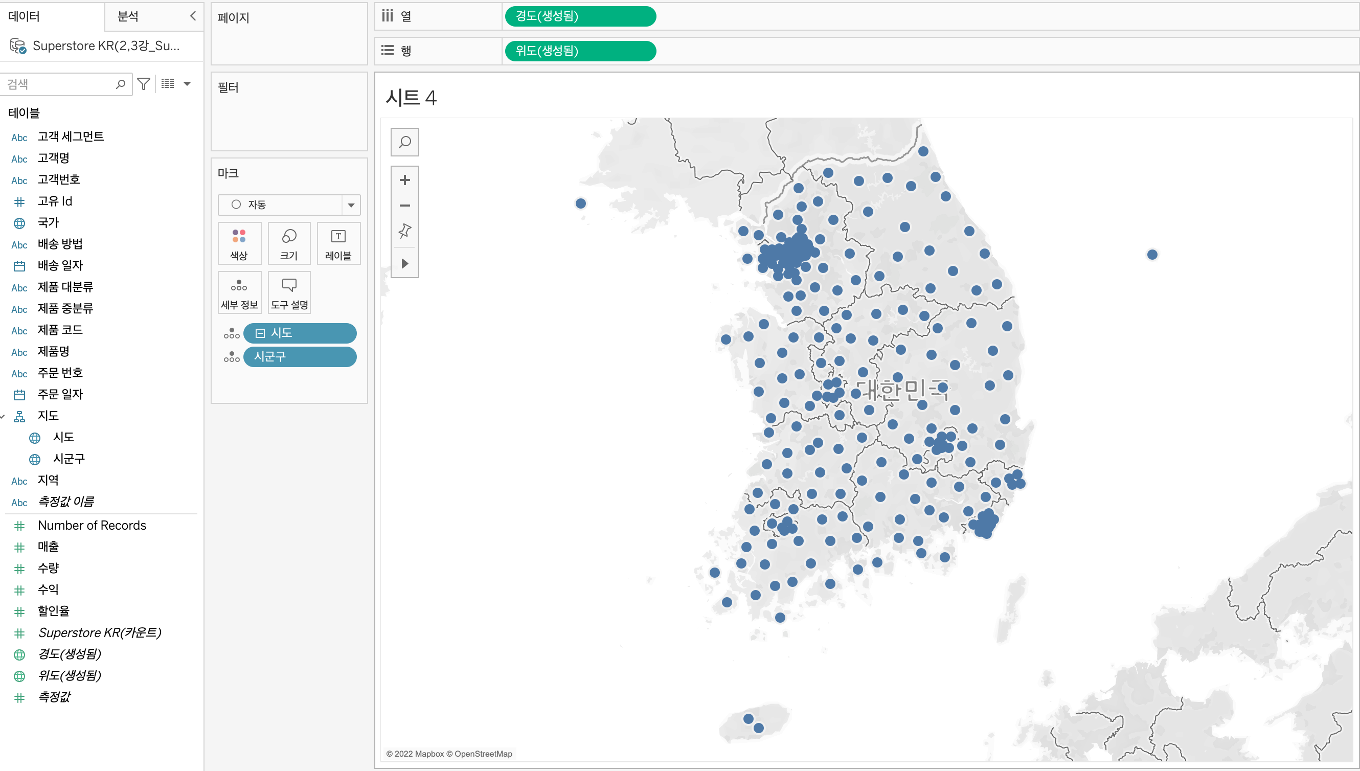Open the 자동 mark type dropdown
This screenshot has width=1360, height=771.
coord(350,205)
